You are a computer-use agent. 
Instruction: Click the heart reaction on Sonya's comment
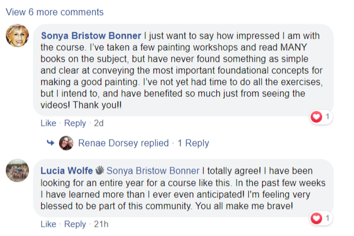pyautogui.click(x=316, y=117)
